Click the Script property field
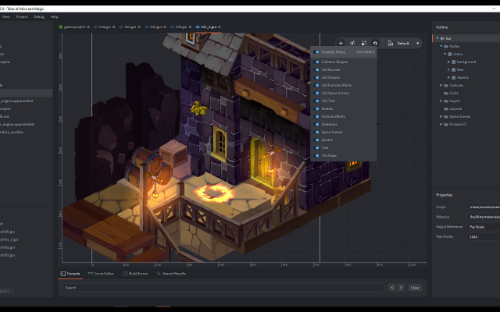 pos(484,207)
